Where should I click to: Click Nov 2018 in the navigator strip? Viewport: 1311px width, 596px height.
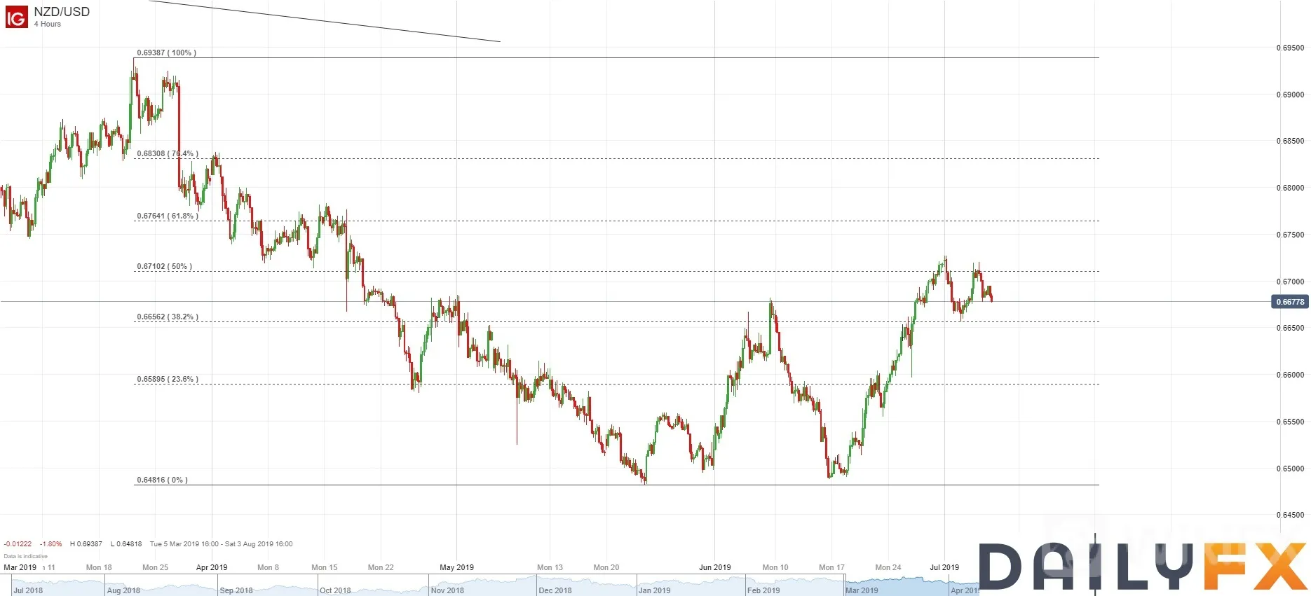point(447,590)
